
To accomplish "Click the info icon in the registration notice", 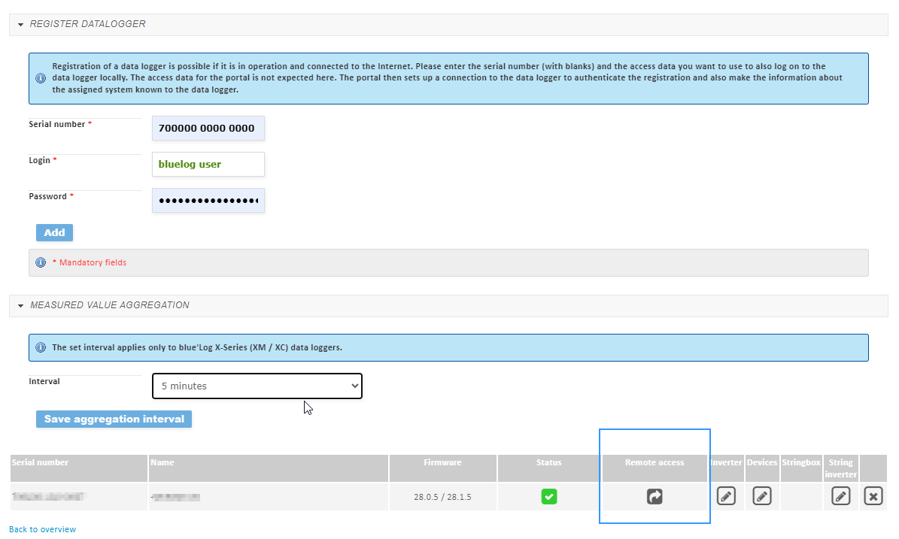I will (x=41, y=77).
